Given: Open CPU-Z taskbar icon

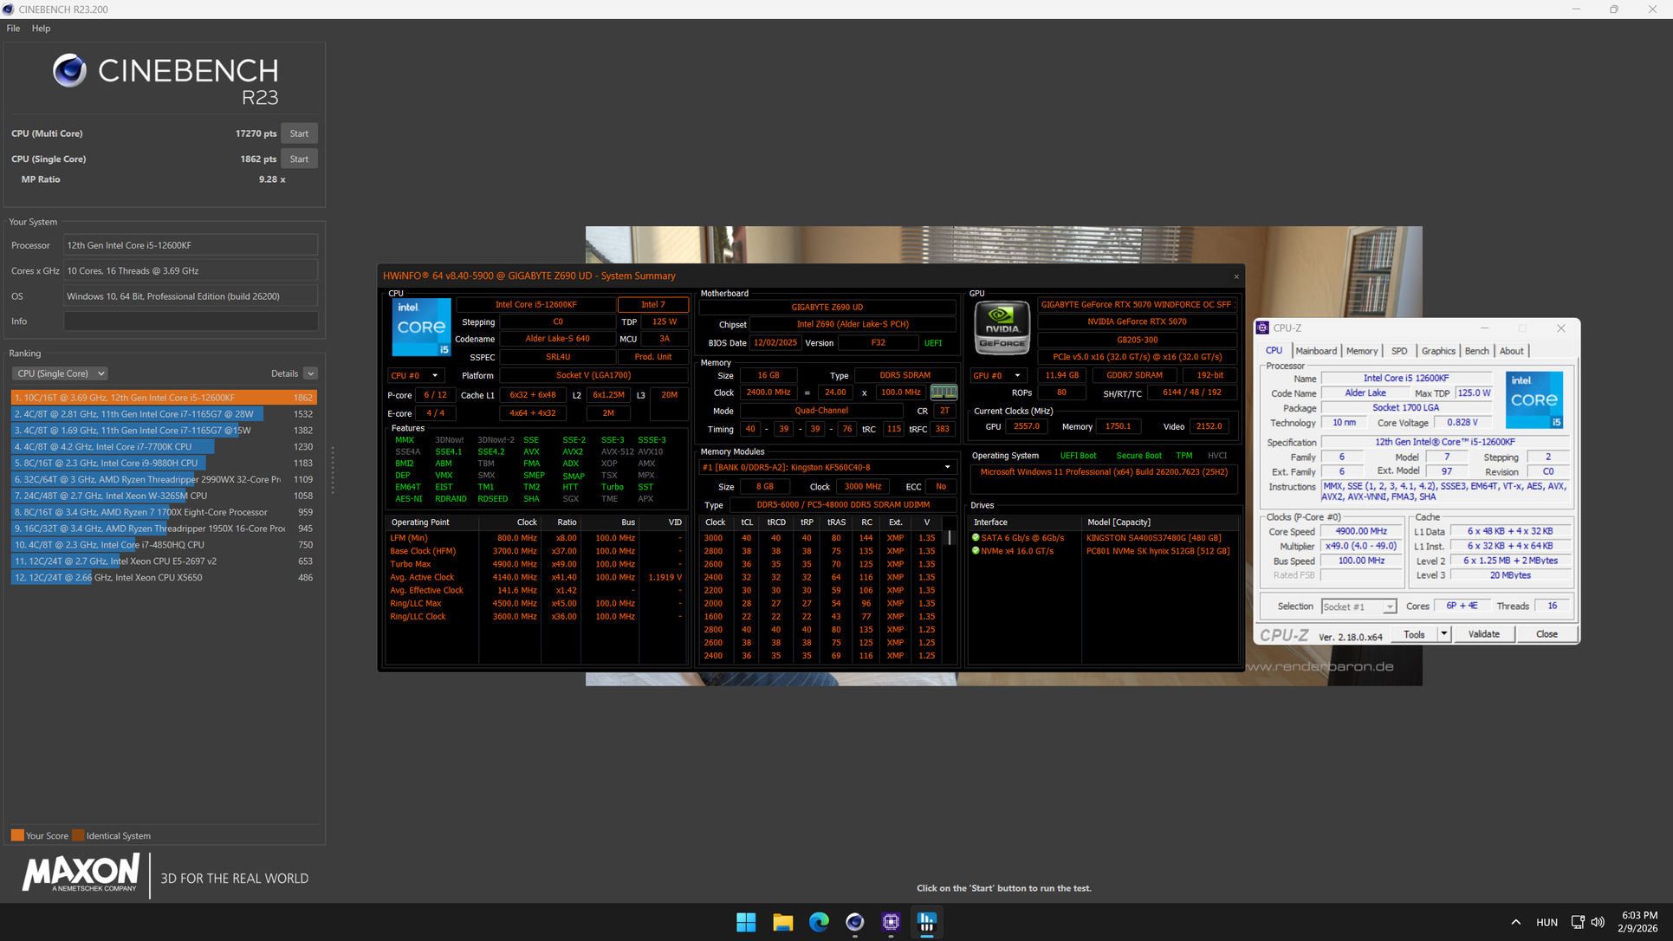Looking at the screenshot, I should (x=891, y=922).
